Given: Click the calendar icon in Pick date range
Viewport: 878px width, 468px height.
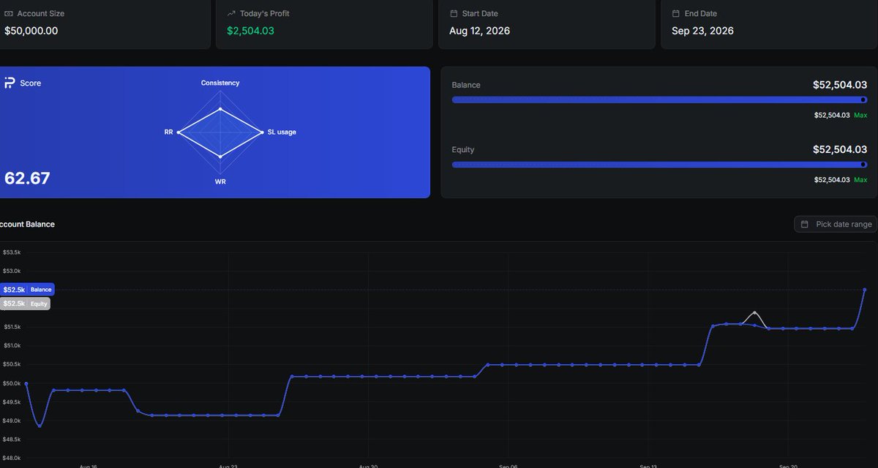Looking at the screenshot, I should (805, 224).
